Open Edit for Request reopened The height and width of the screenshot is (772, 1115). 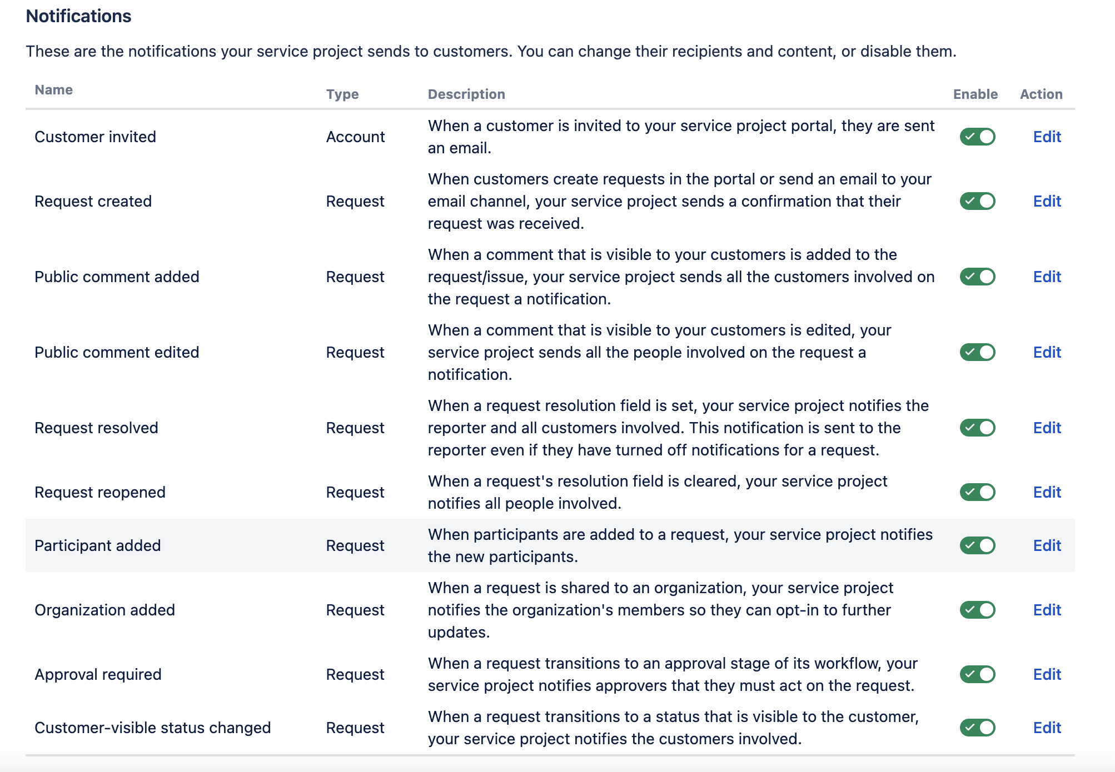click(1047, 492)
